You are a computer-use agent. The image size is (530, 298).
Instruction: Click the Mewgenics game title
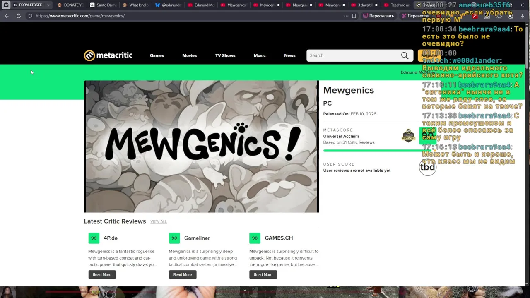tap(348, 90)
